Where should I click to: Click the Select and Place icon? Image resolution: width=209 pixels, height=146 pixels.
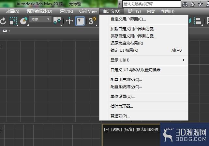click(24, 21)
